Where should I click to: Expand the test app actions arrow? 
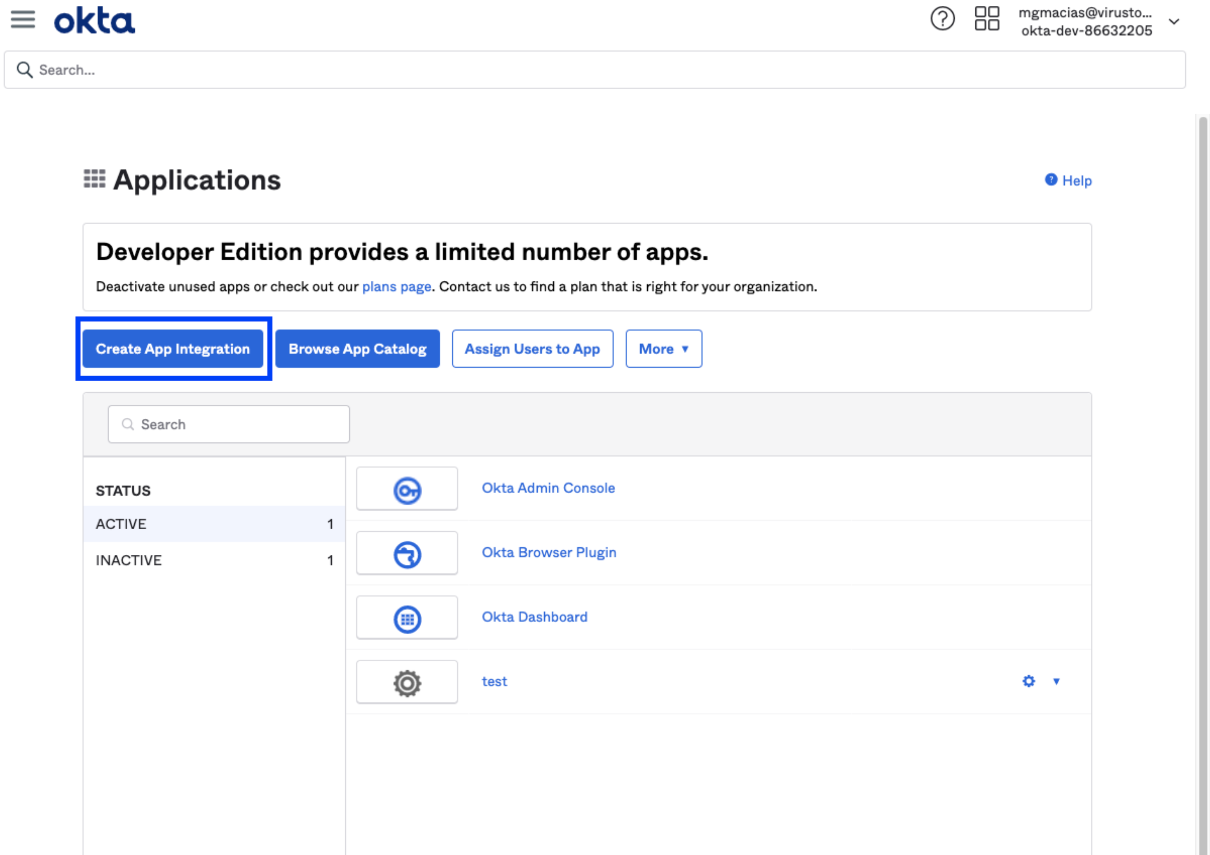pyautogui.click(x=1056, y=681)
